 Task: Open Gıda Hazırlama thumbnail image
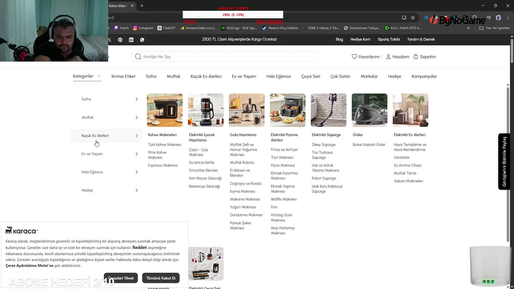coord(247,110)
